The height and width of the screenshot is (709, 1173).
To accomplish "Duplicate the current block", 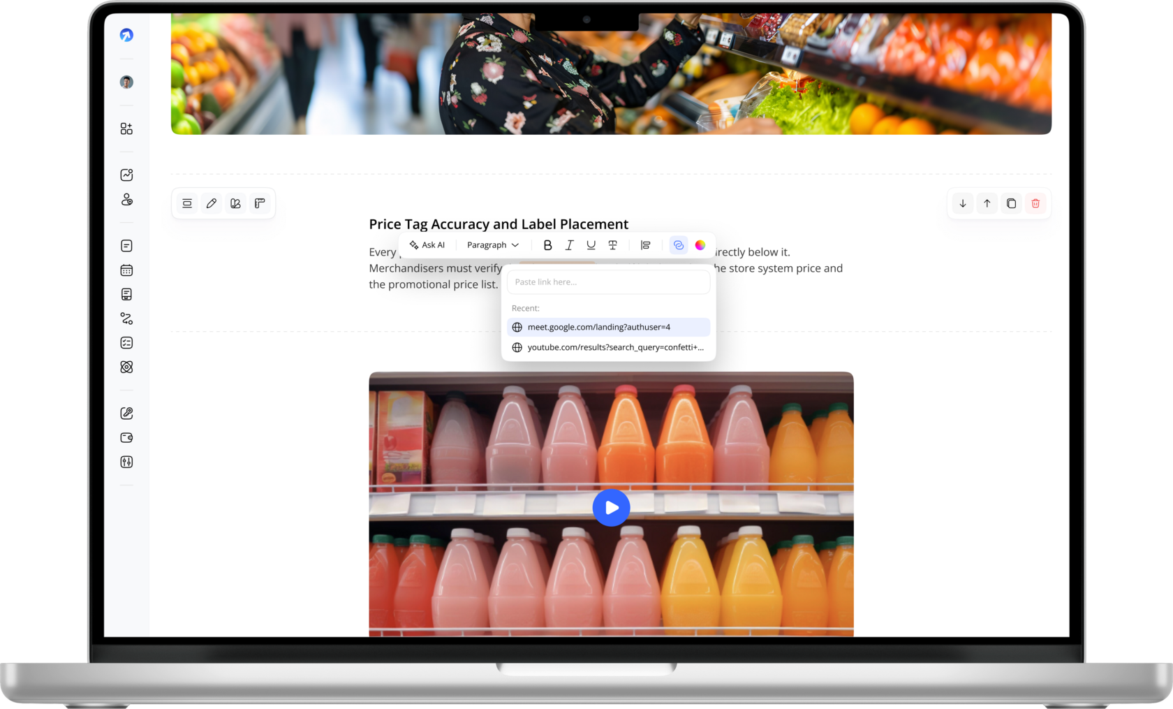I will (x=1011, y=203).
